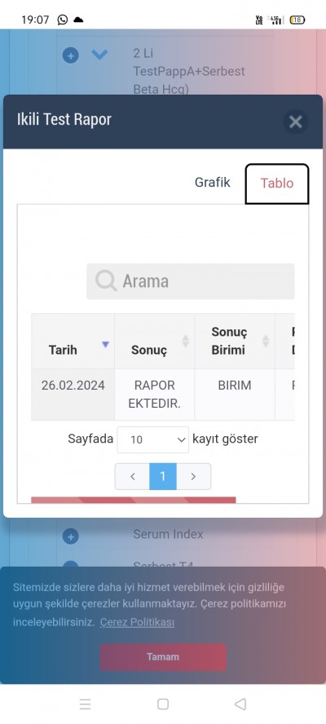Select page 1 in pagination

163,476
